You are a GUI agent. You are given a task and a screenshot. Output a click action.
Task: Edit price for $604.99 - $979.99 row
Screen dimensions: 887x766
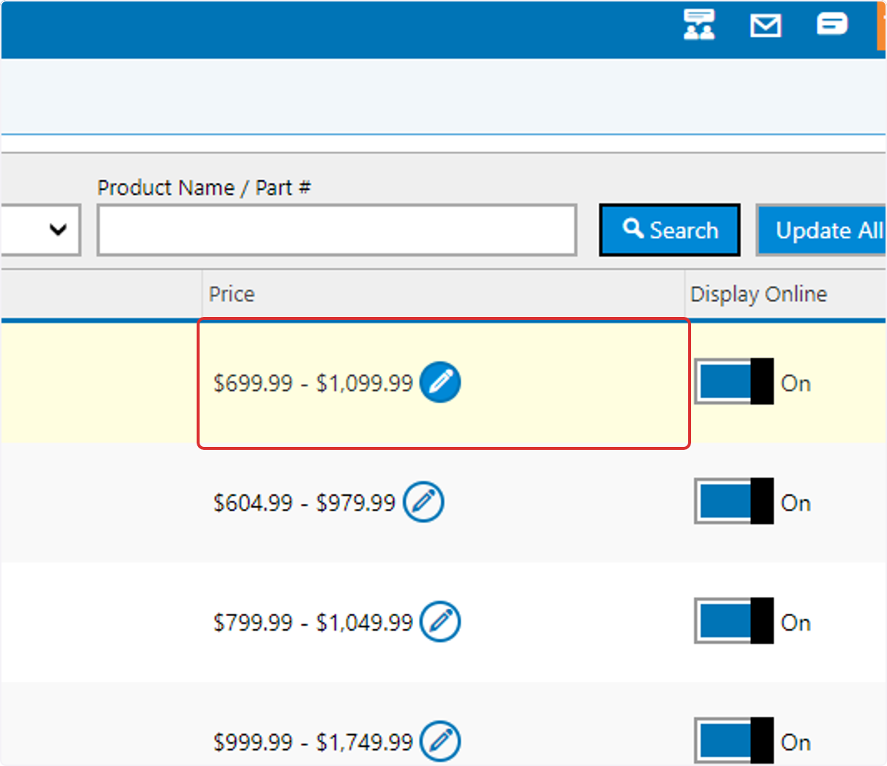tap(424, 502)
